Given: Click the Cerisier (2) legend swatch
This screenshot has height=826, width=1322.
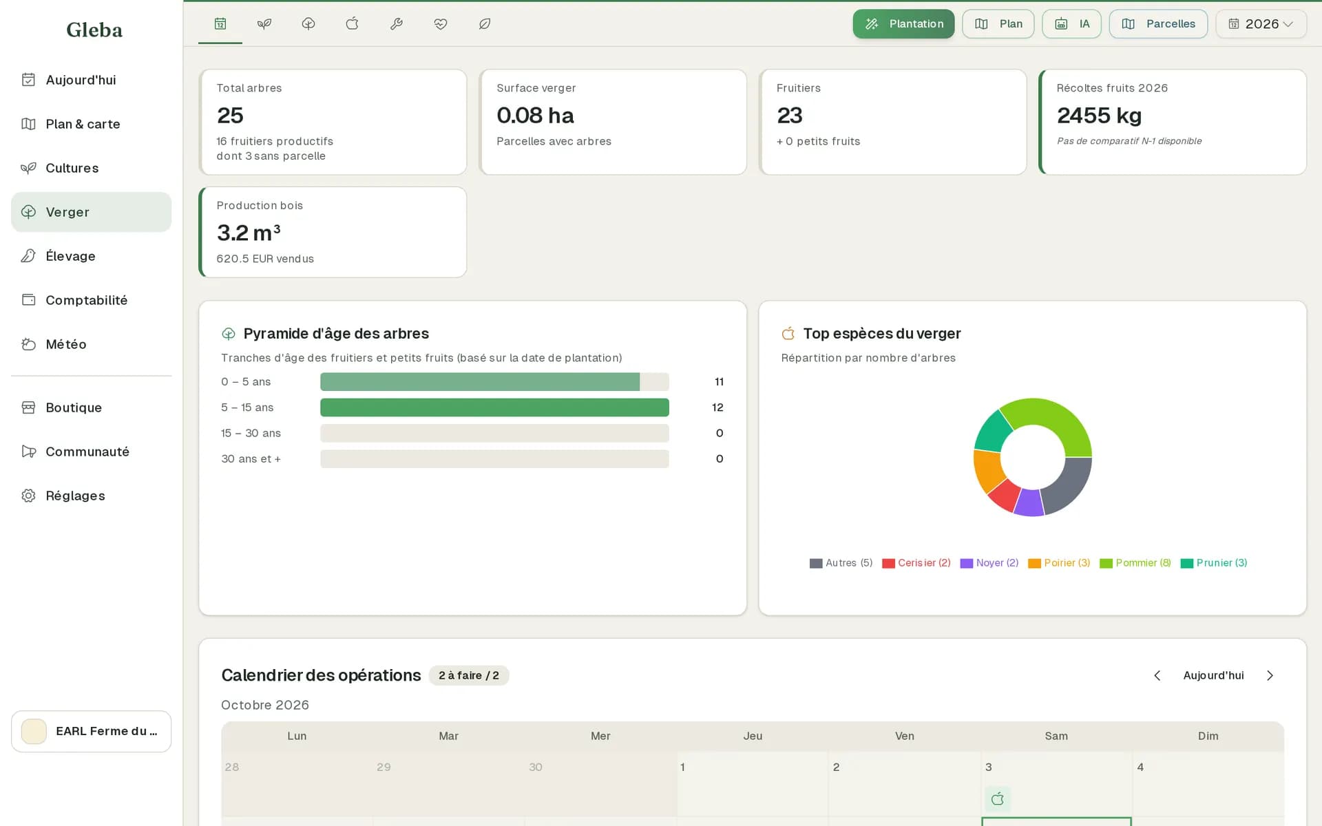Looking at the screenshot, I should click(x=888, y=563).
